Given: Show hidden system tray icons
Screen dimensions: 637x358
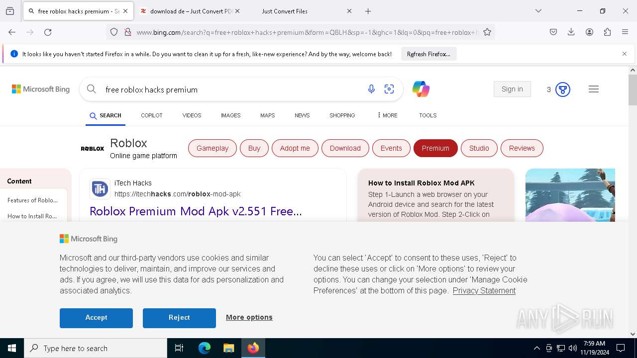Looking at the screenshot, I should coord(536,348).
